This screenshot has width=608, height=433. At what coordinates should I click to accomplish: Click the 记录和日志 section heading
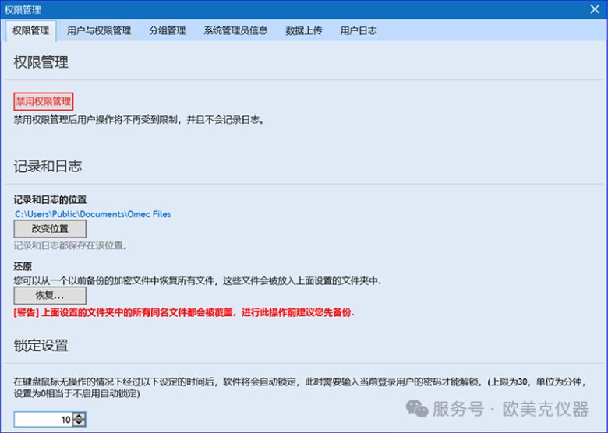point(48,167)
